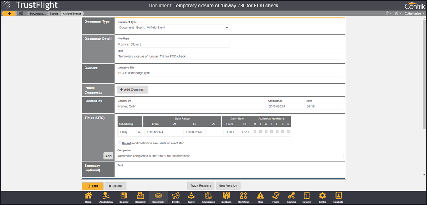The height and width of the screenshot is (205, 427).
Task: Open the Home icon in bottom navigation
Action: [x=88, y=197]
